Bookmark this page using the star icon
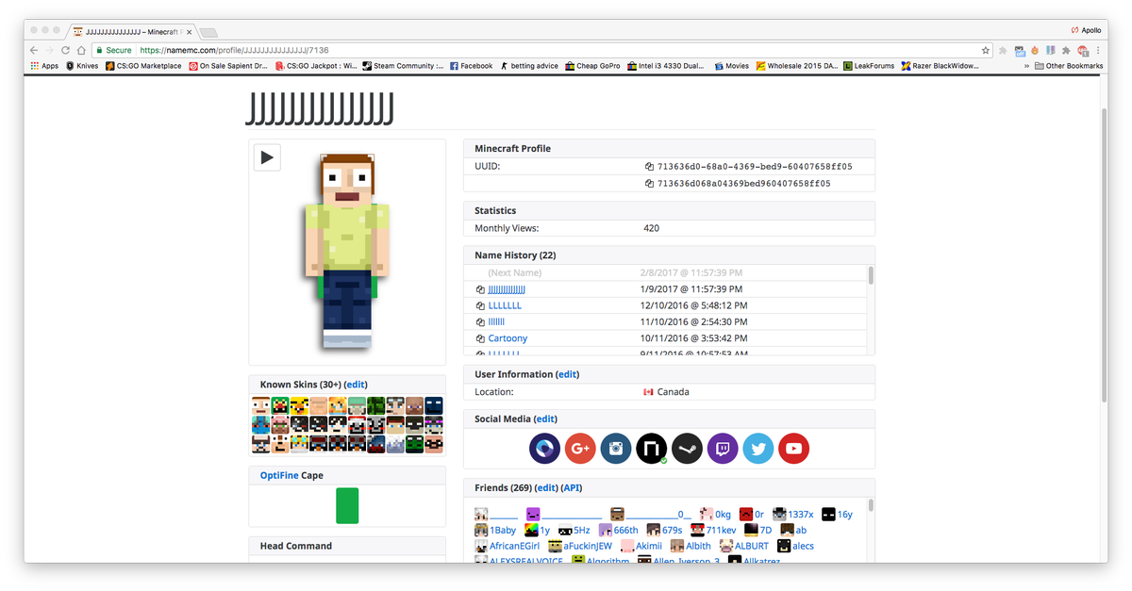This screenshot has height=591, width=1132. click(x=985, y=49)
